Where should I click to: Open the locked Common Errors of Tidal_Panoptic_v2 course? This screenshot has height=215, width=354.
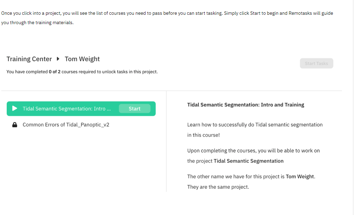coord(66,125)
